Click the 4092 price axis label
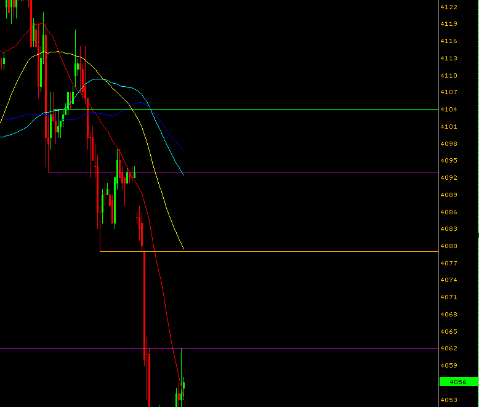Image resolution: width=479 pixels, height=407 pixels. (449, 177)
